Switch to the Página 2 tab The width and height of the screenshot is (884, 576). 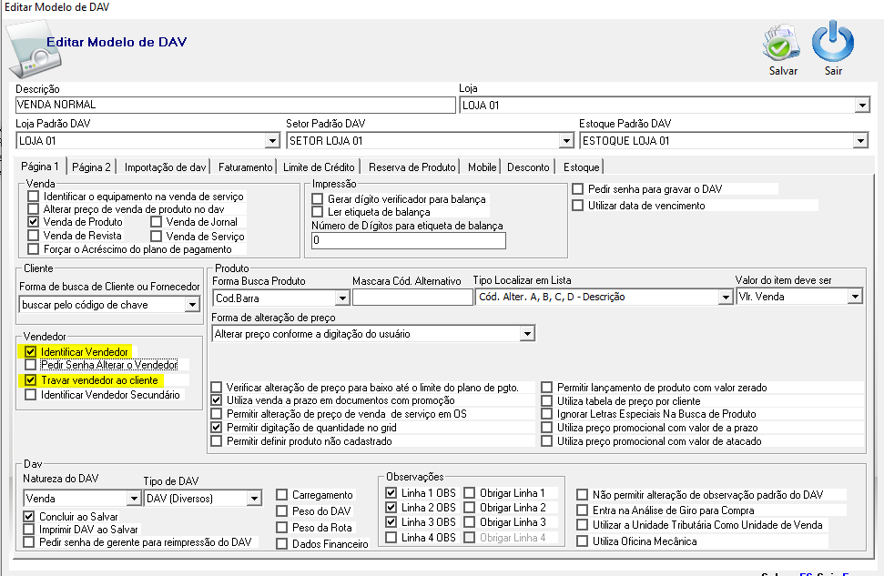pyautogui.click(x=91, y=167)
